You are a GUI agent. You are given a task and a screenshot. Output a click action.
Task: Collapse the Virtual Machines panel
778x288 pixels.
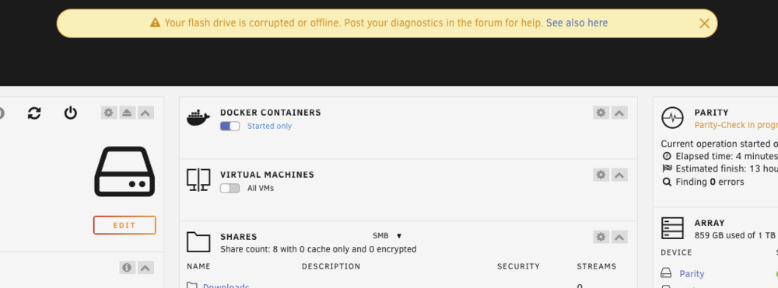619,175
